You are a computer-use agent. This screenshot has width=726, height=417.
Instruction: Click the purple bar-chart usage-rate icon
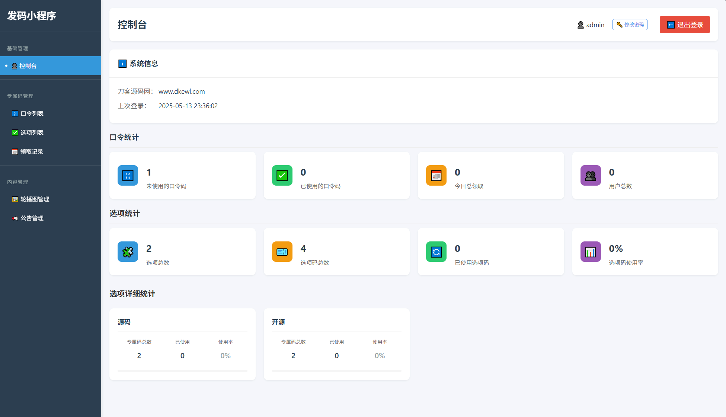(591, 252)
